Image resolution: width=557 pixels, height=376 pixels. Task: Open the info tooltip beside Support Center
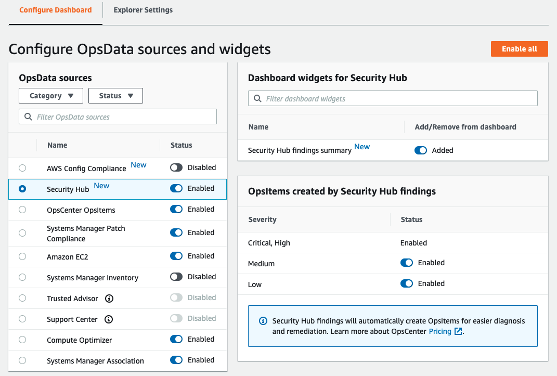click(x=109, y=319)
